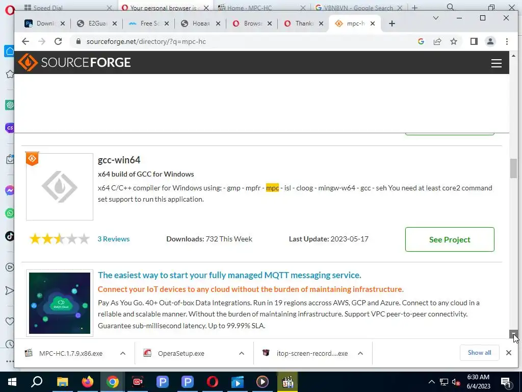Bookmark this page with the star icon
This screenshot has height=392, width=522.
(453, 41)
